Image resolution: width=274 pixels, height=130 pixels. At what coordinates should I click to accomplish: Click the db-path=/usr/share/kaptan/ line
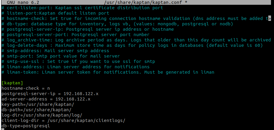click(36, 110)
